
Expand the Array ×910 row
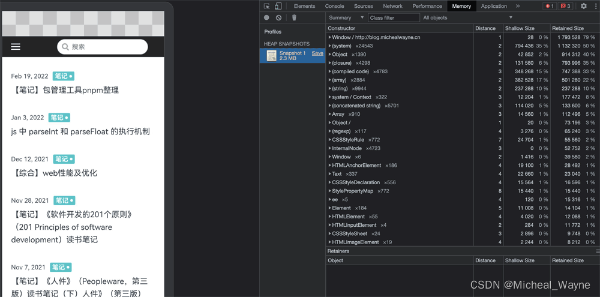(330, 114)
